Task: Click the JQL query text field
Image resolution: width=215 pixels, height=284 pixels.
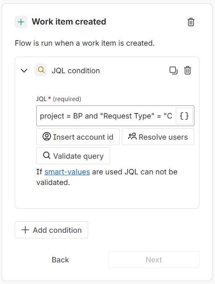Action: click(x=106, y=116)
